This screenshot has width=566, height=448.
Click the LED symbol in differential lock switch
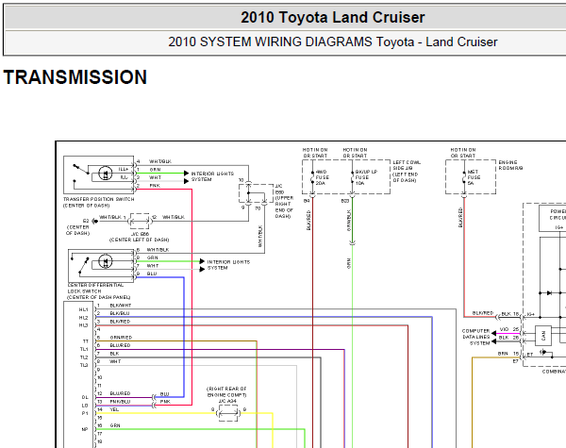point(105,261)
